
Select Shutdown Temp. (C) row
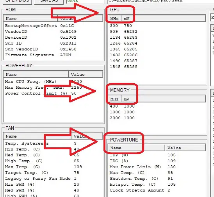157,179
